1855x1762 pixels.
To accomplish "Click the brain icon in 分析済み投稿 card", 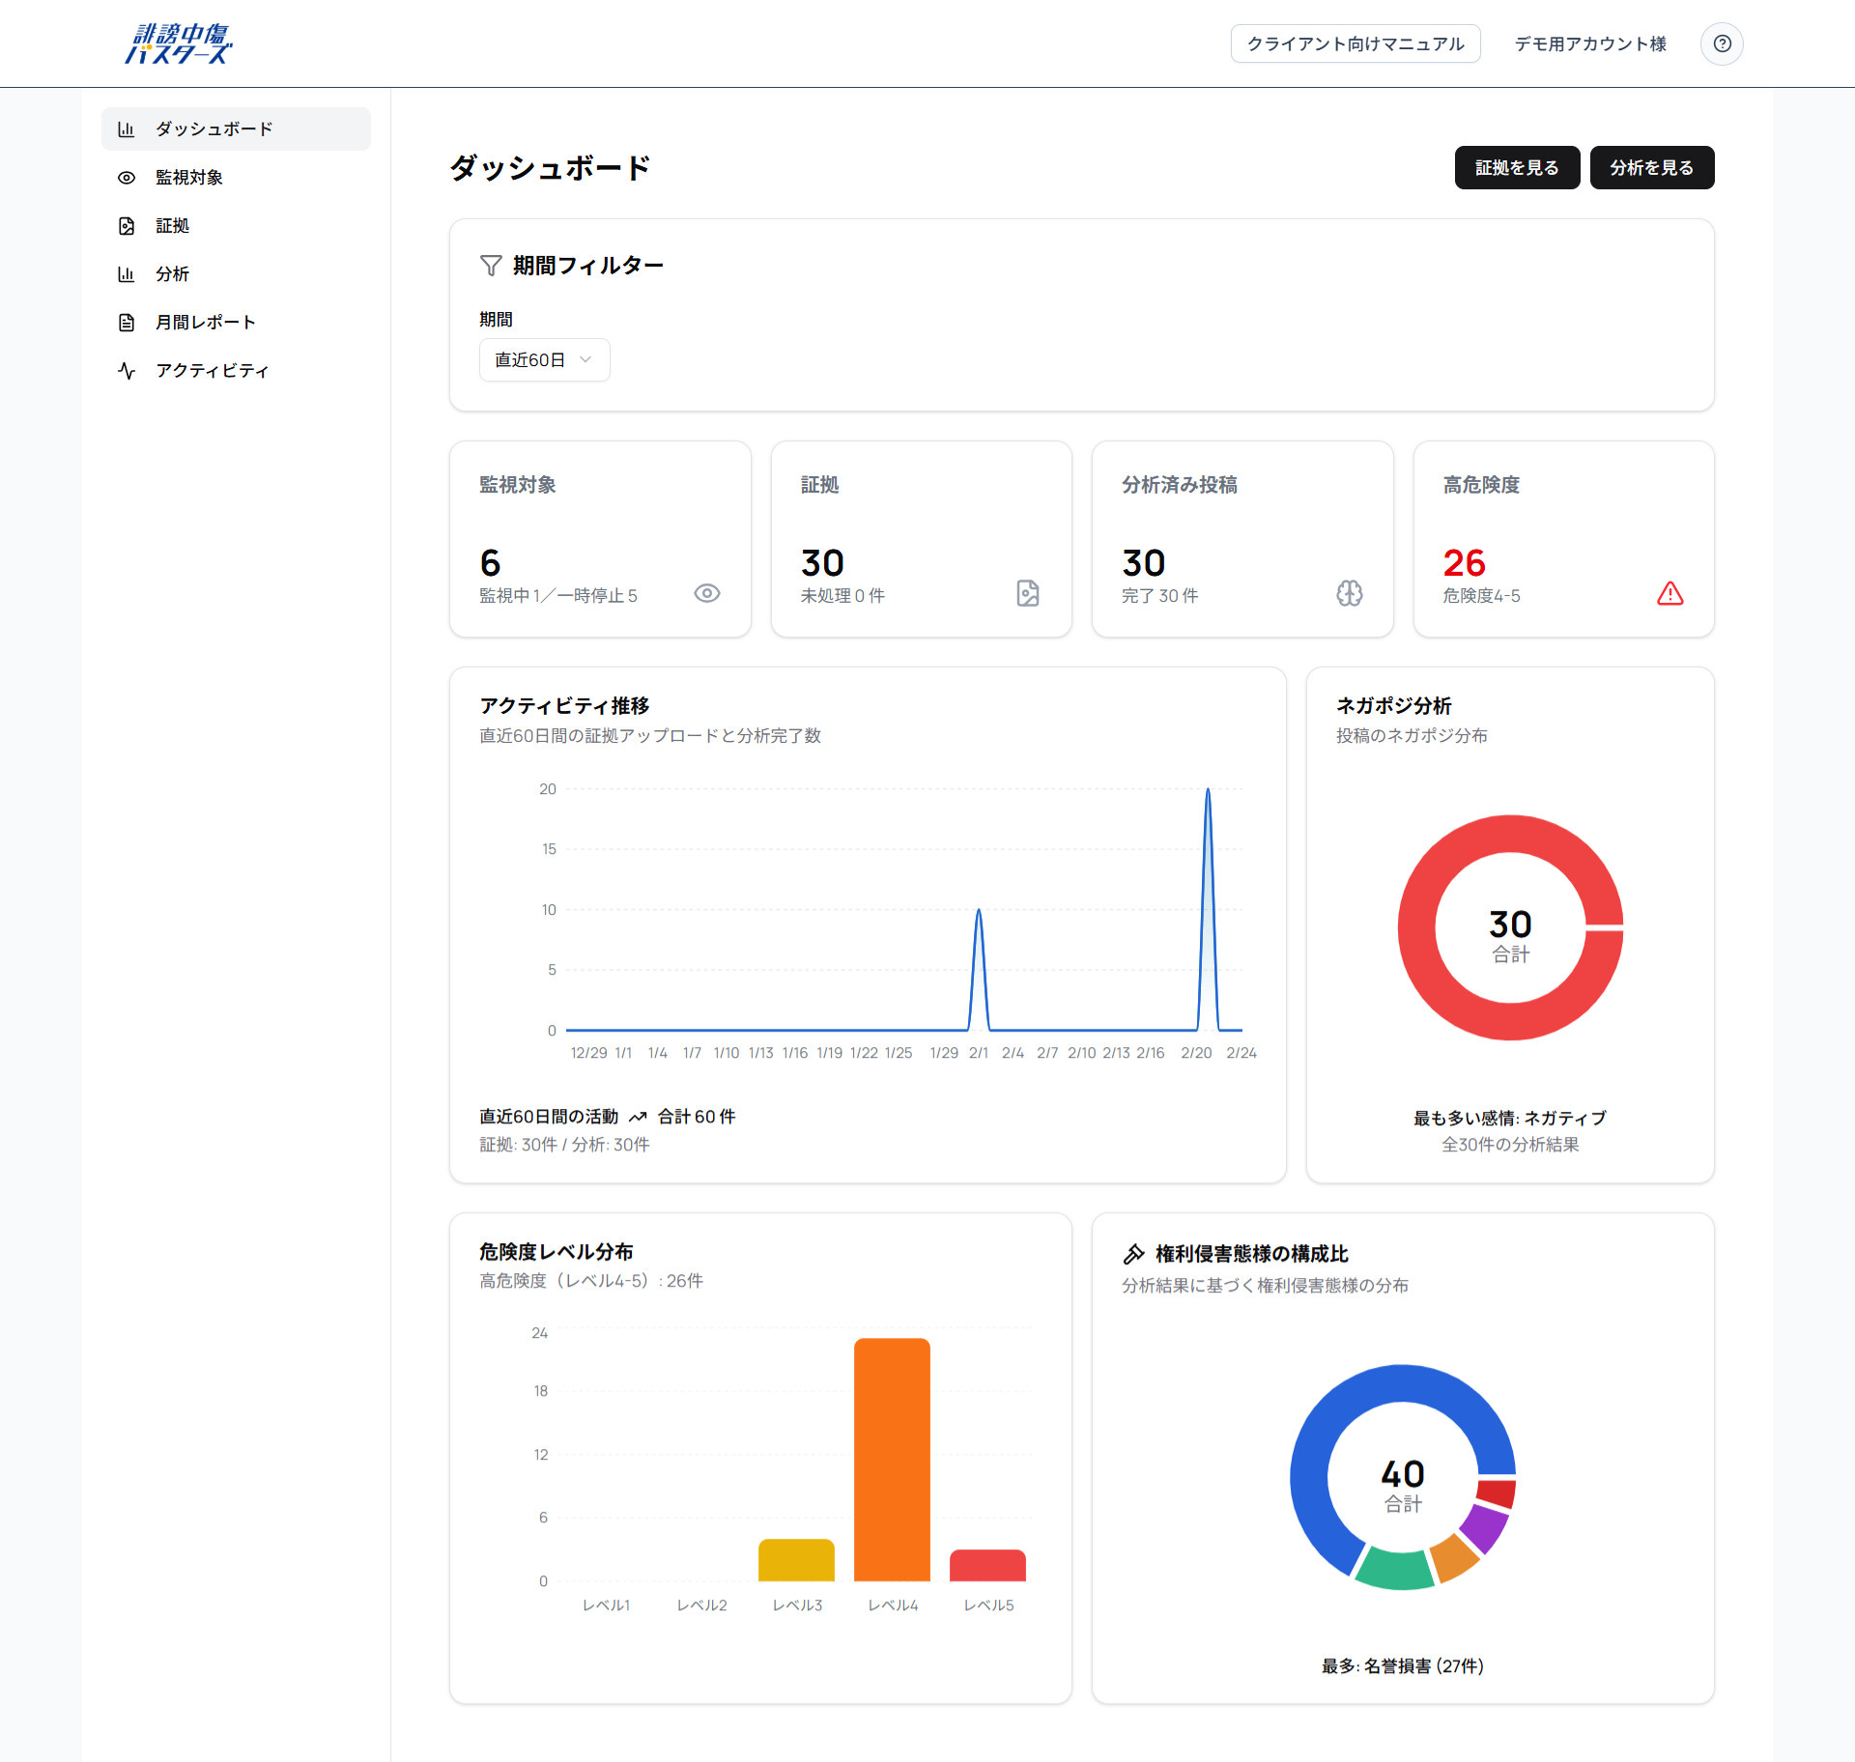I will pyautogui.click(x=1349, y=593).
